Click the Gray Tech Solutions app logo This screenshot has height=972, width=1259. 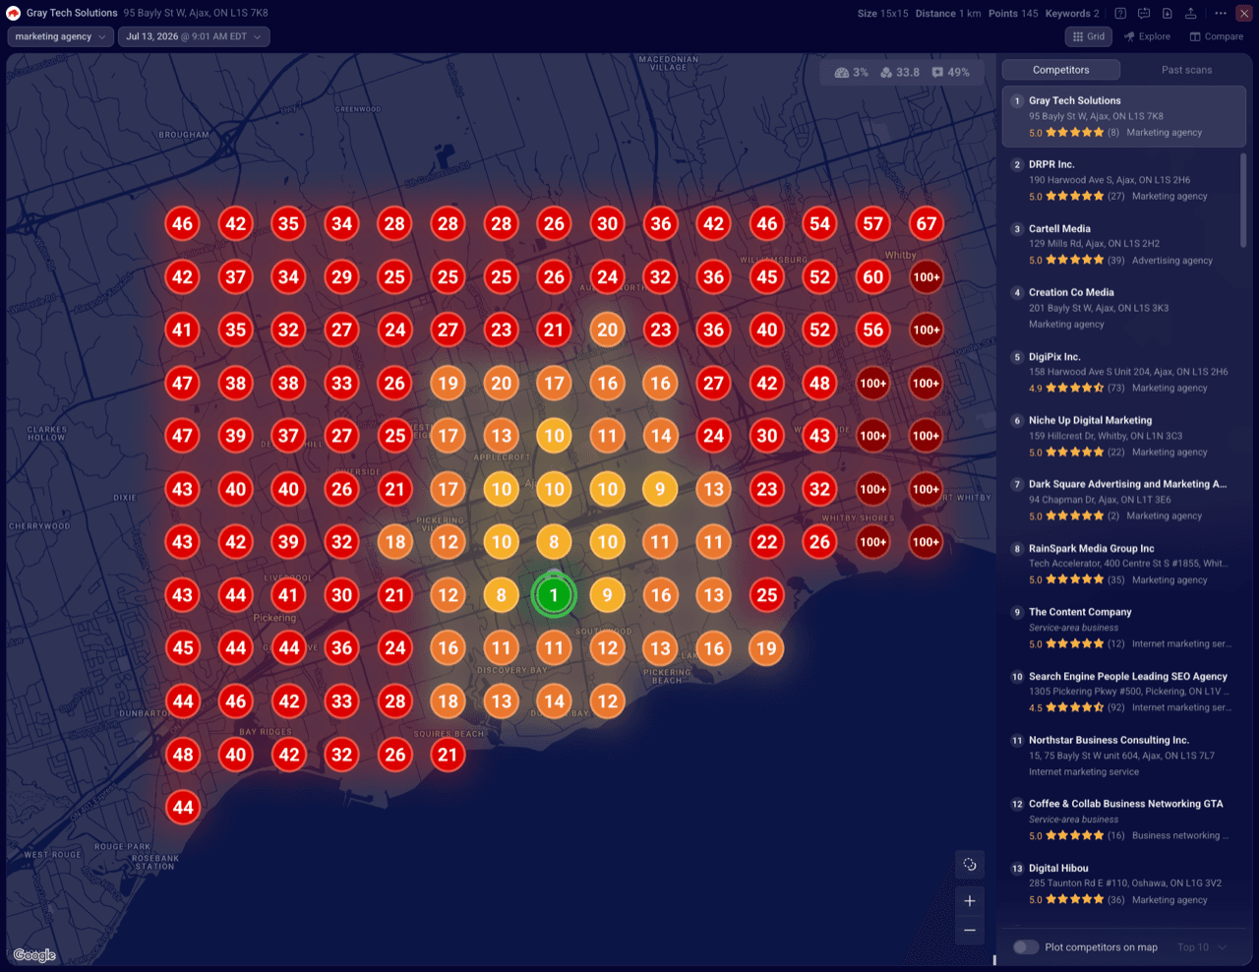(14, 13)
